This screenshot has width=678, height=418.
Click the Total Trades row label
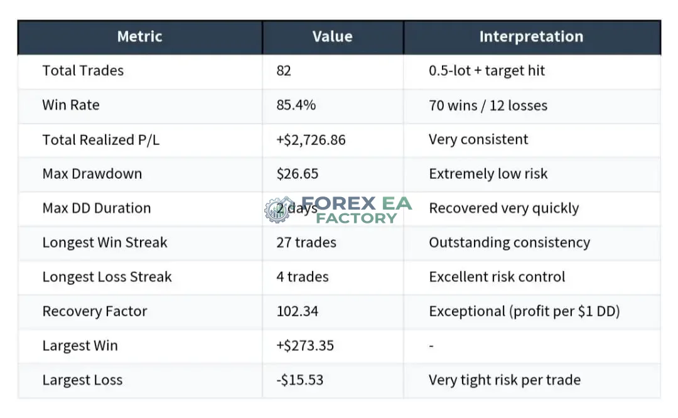point(83,70)
